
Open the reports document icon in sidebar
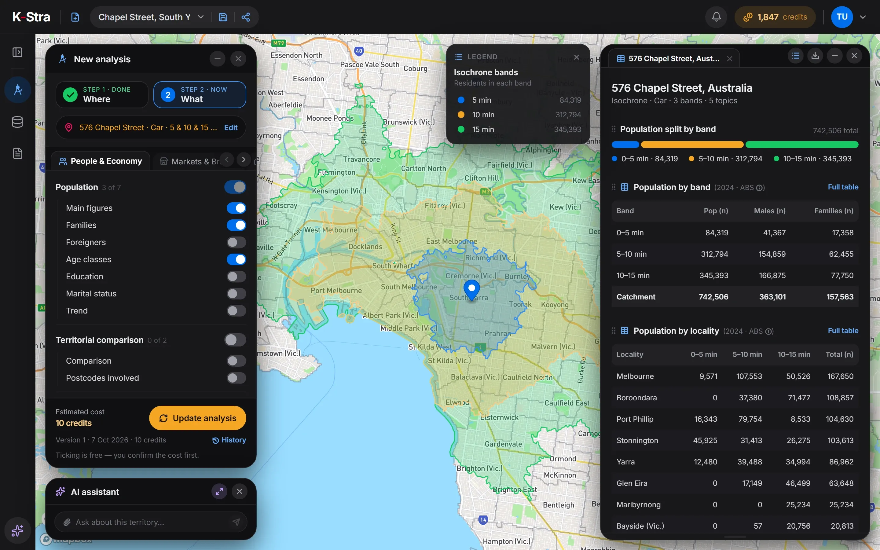tap(17, 153)
